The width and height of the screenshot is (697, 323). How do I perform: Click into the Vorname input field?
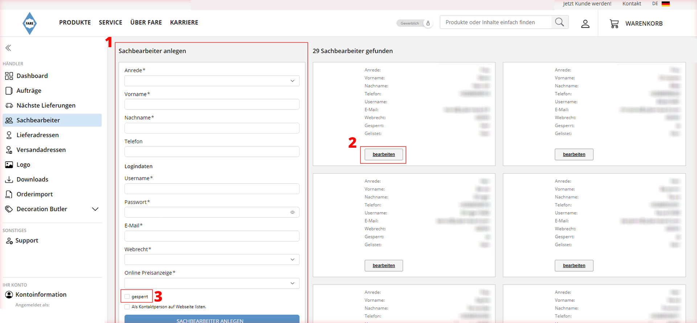click(x=212, y=105)
